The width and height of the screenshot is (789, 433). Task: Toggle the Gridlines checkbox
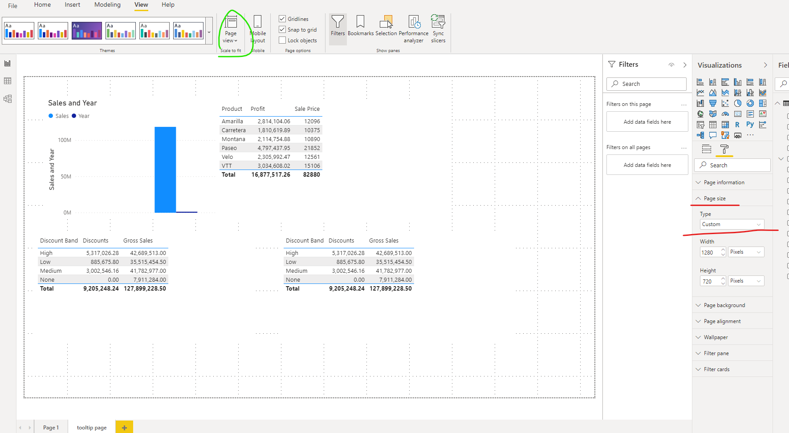(x=282, y=19)
